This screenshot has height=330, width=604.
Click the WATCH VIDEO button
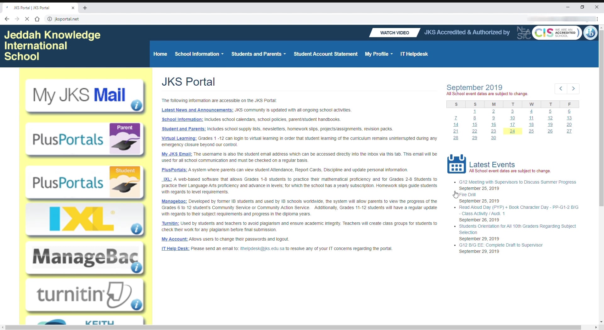[x=394, y=33]
